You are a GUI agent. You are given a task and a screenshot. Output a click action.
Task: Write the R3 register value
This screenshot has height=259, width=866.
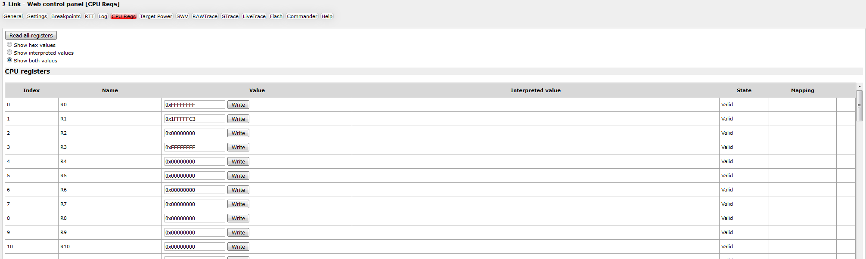click(x=238, y=147)
